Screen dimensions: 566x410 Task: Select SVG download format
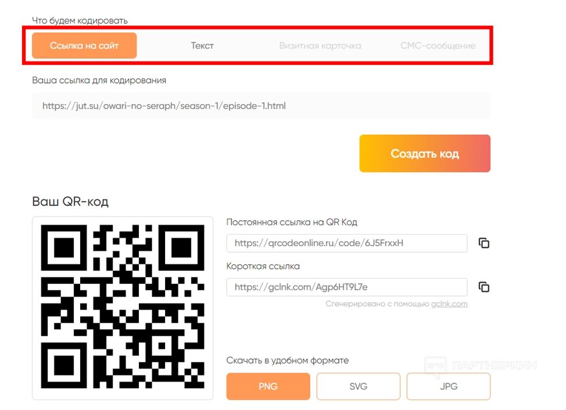click(358, 386)
